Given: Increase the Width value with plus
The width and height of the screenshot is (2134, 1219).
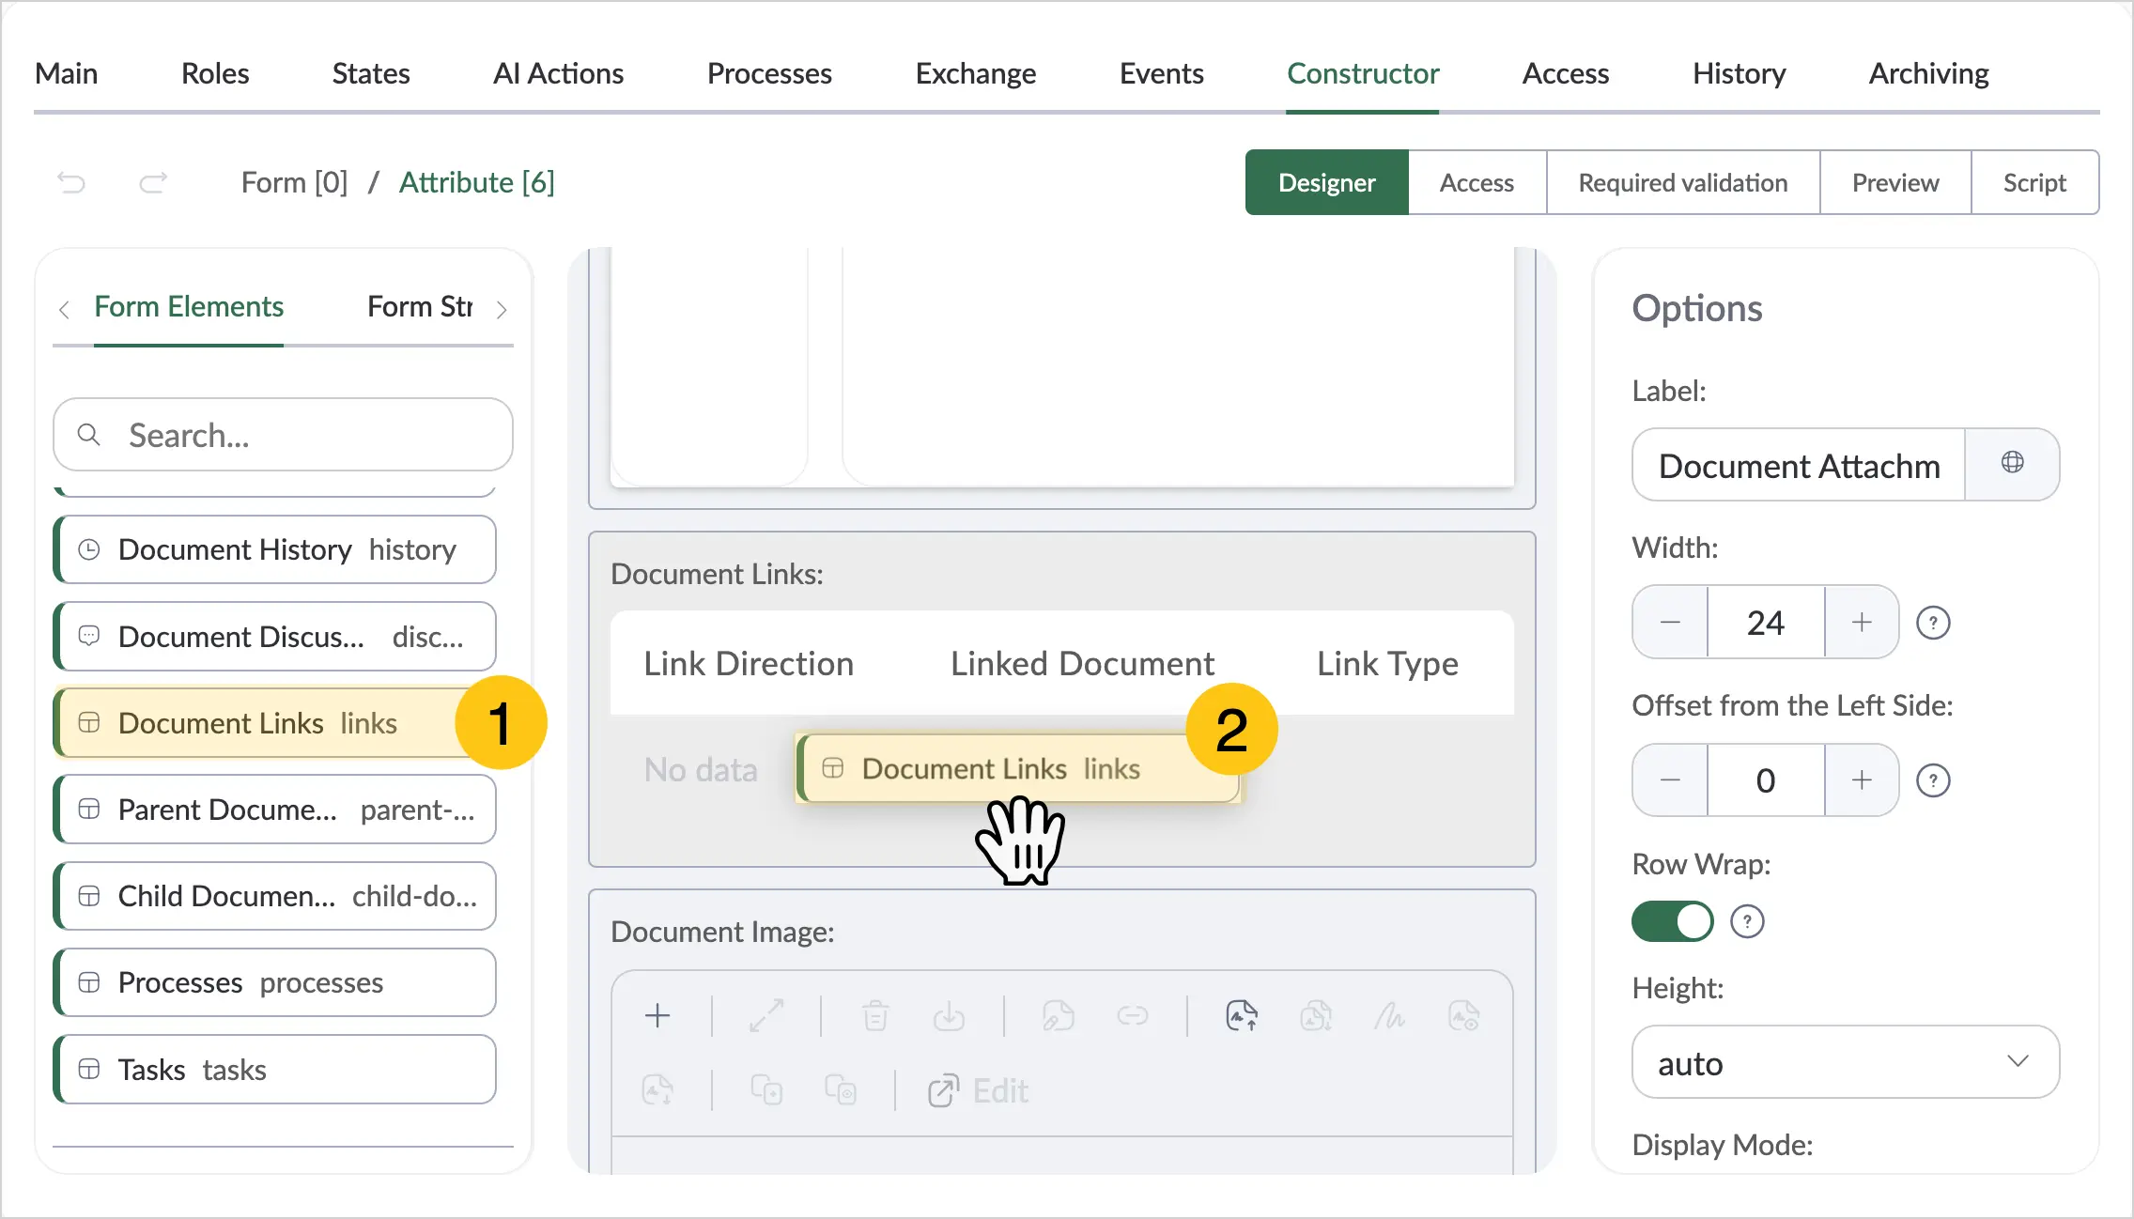Looking at the screenshot, I should [1862, 623].
